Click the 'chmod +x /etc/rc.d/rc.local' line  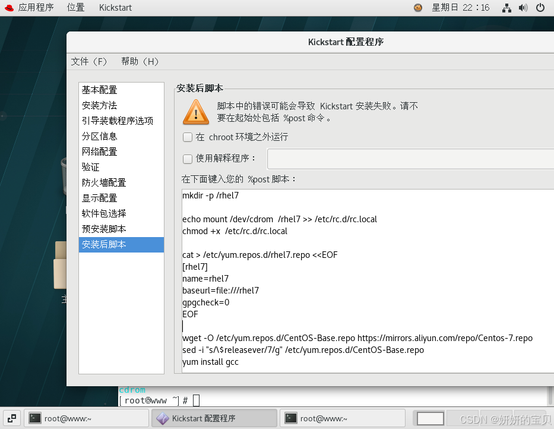pyautogui.click(x=235, y=231)
